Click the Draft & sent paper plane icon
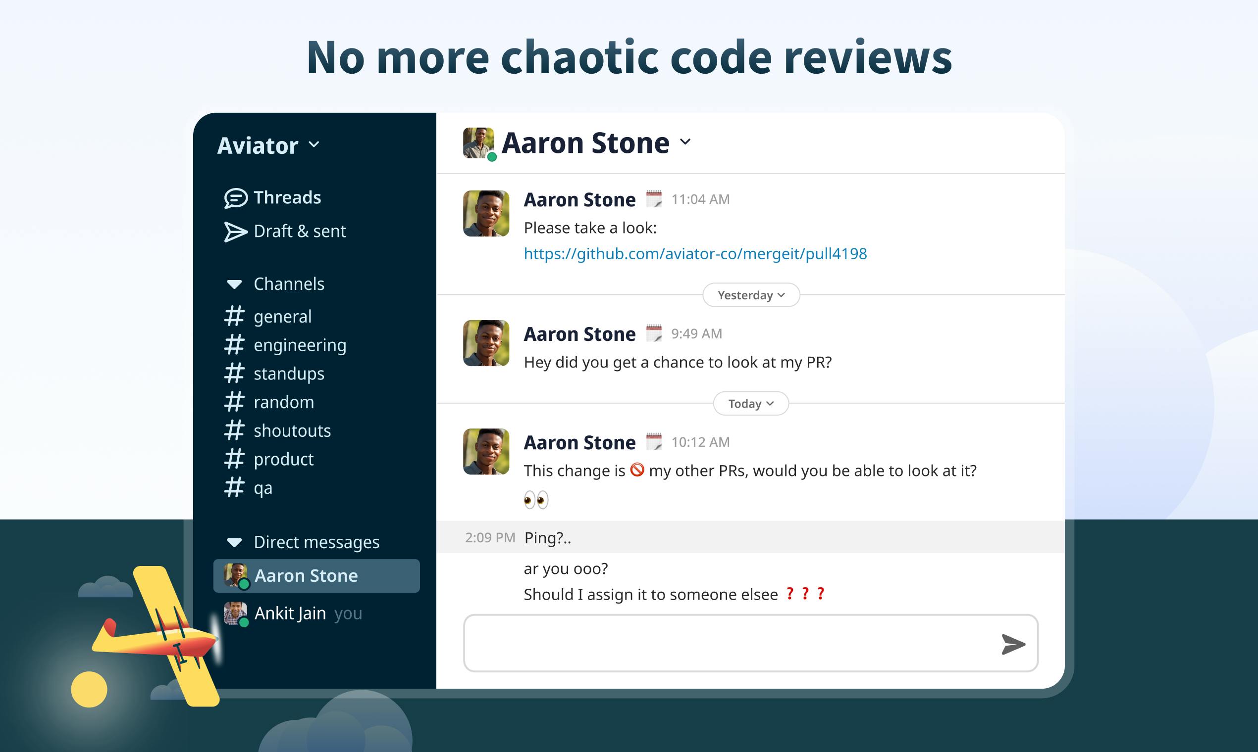 tap(236, 232)
